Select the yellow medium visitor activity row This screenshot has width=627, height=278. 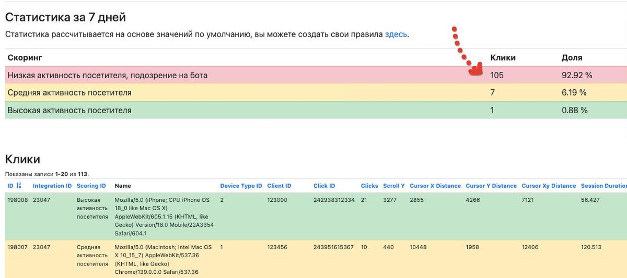[x=316, y=93]
